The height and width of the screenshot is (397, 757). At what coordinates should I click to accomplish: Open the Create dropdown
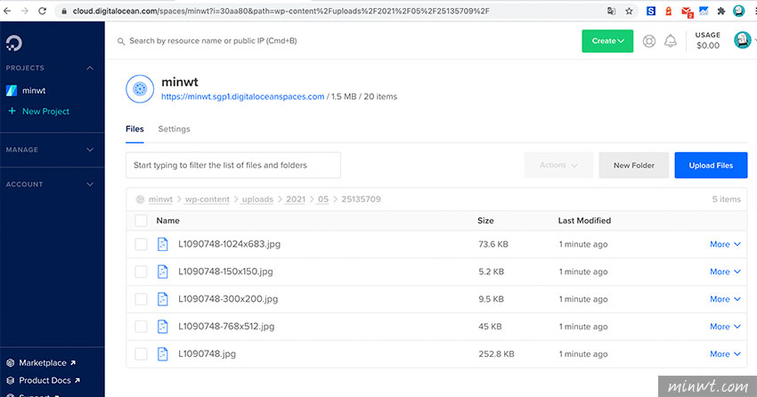click(607, 41)
